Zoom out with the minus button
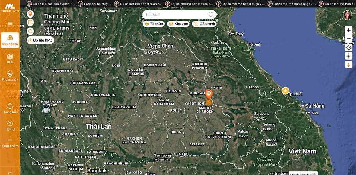Image resolution: width=356 pixels, height=175 pixels. tap(348, 39)
